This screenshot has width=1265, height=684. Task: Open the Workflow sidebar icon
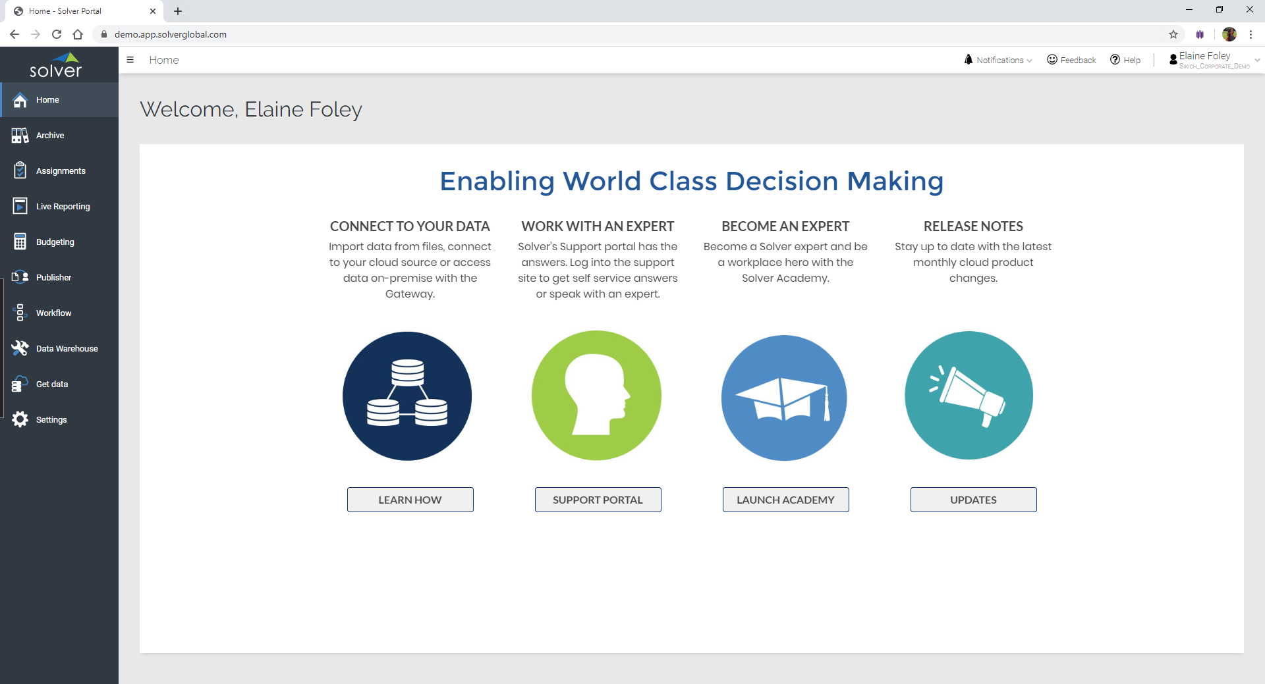click(20, 313)
